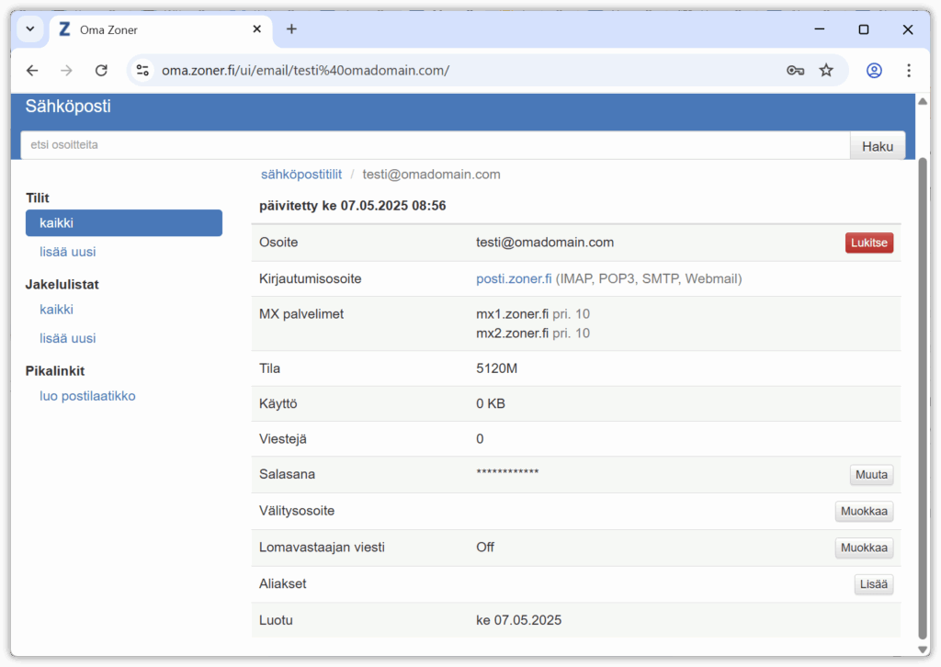Click the 'etsi osoitteita' search field
Screen dimensions: 941x667
click(435, 145)
